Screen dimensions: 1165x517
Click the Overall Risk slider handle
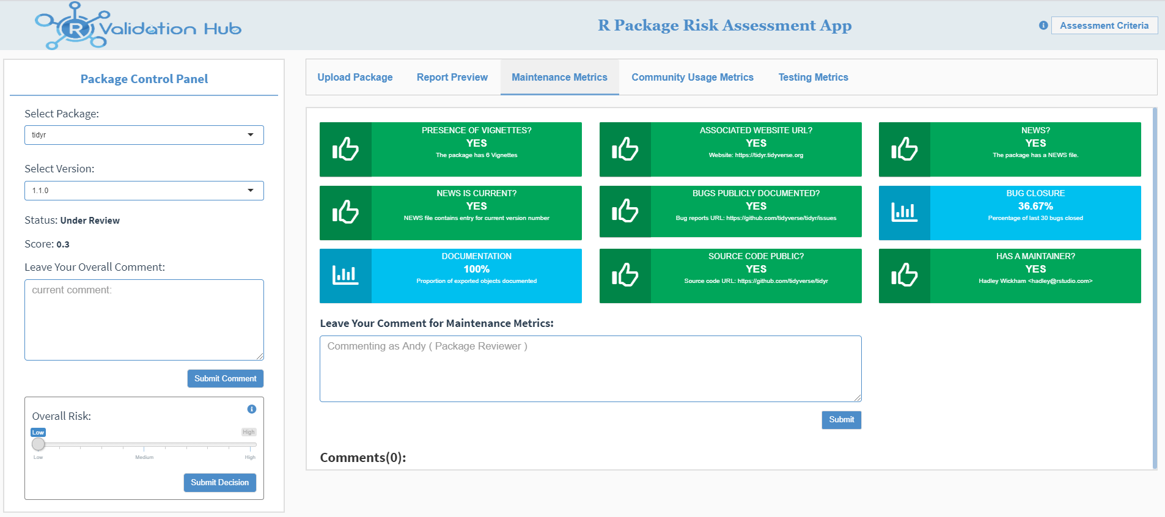(x=39, y=444)
